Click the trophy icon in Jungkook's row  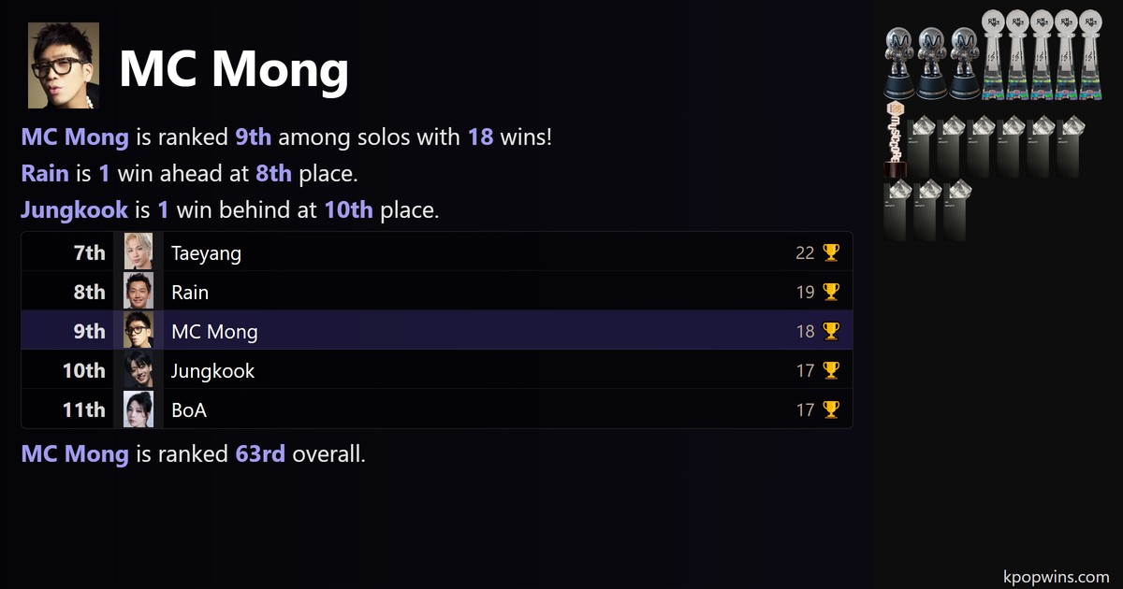point(830,371)
